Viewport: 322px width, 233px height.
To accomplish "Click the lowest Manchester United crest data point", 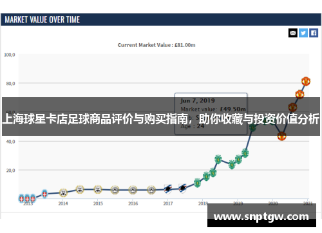I will coord(281,136).
